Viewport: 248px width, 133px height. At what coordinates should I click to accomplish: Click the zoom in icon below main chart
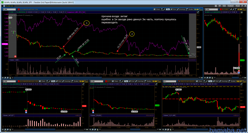(x=5, y=78)
